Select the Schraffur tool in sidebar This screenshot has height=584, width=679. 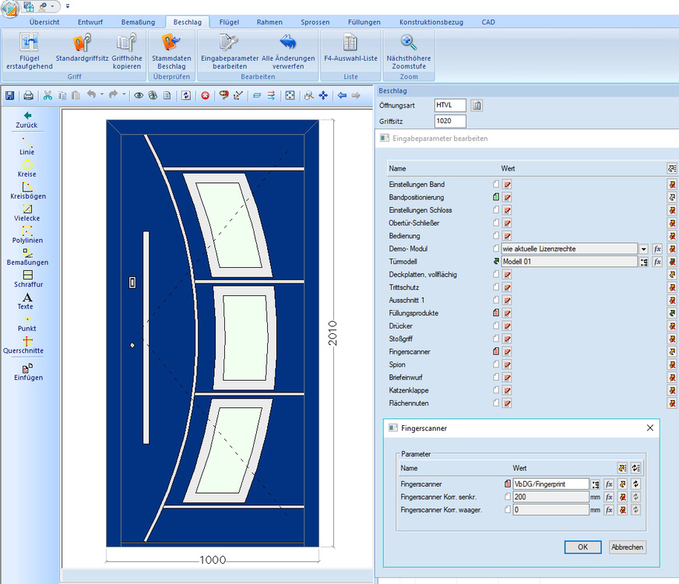pos(27,279)
